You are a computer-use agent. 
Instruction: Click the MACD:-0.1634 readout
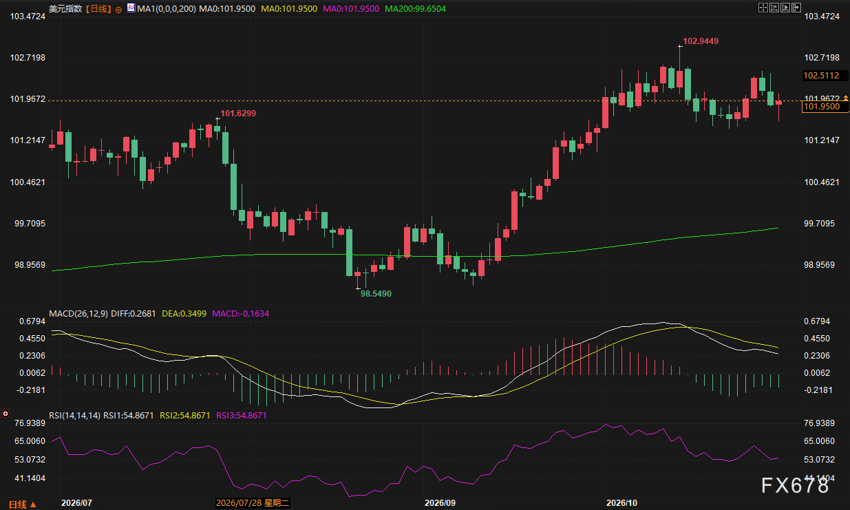[x=240, y=313]
